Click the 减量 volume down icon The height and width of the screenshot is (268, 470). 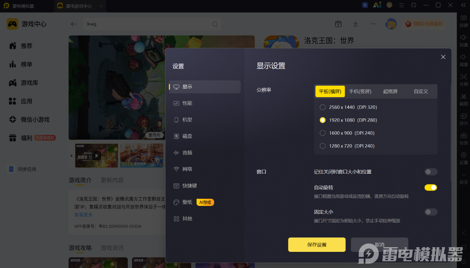tap(464, 60)
